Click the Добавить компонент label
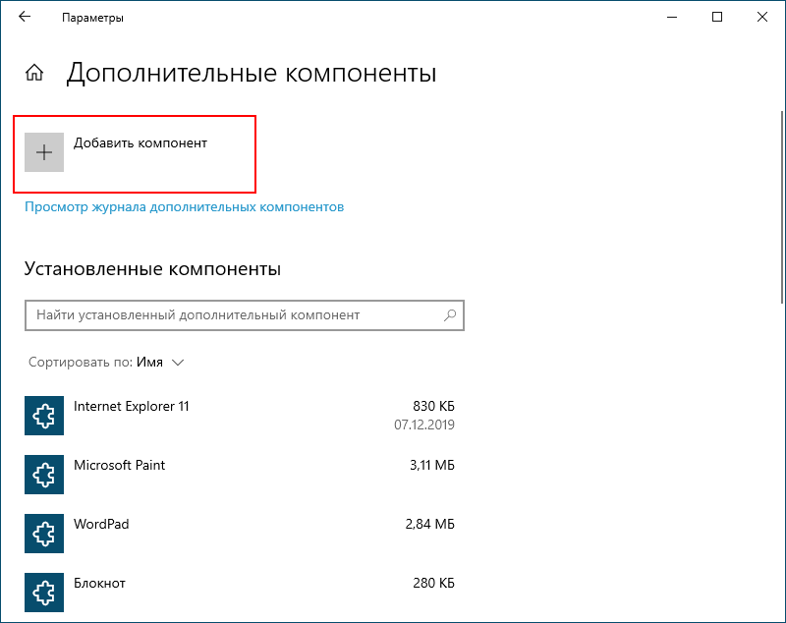This screenshot has height=623, width=786. (x=140, y=142)
